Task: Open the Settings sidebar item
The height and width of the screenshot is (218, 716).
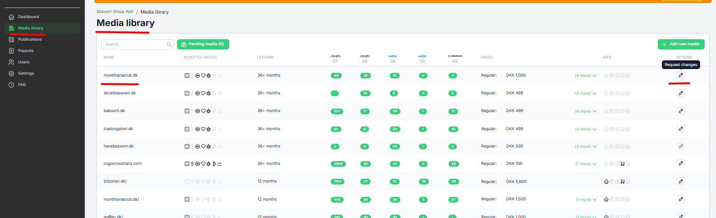Action: click(x=26, y=74)
